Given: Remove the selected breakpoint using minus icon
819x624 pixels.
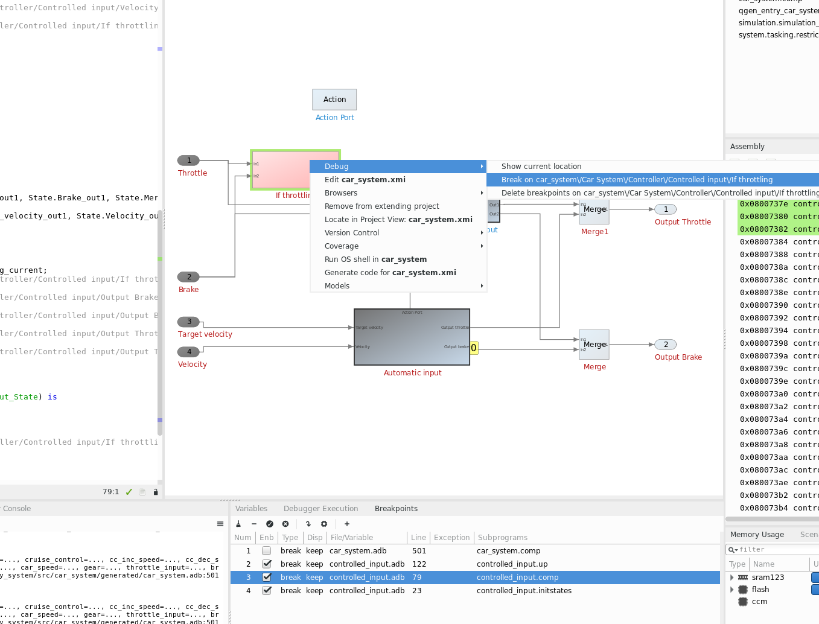Looking at the screenshot, I should [254, 524].
